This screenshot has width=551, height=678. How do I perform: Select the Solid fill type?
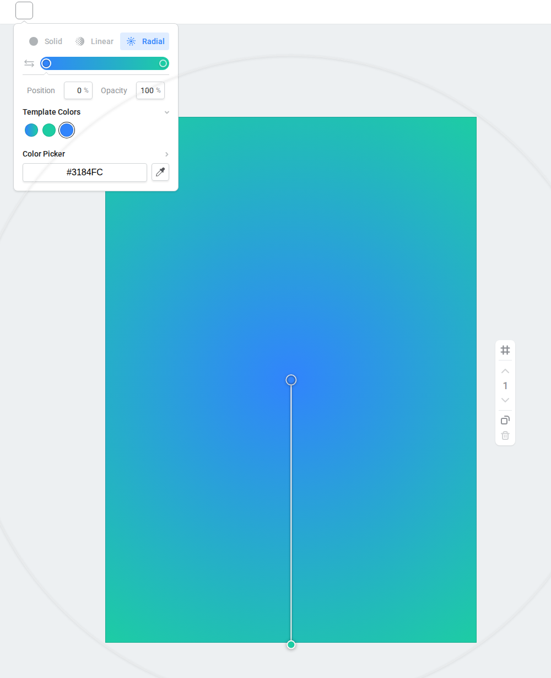point(46,41)
